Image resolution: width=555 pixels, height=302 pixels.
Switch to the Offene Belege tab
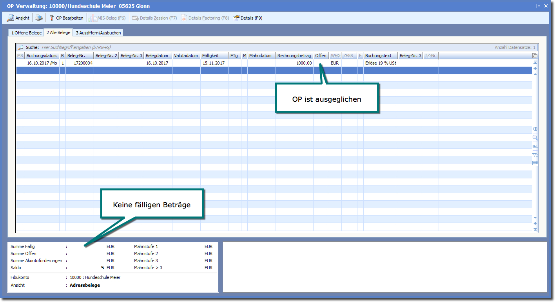(x=26, y=33)
